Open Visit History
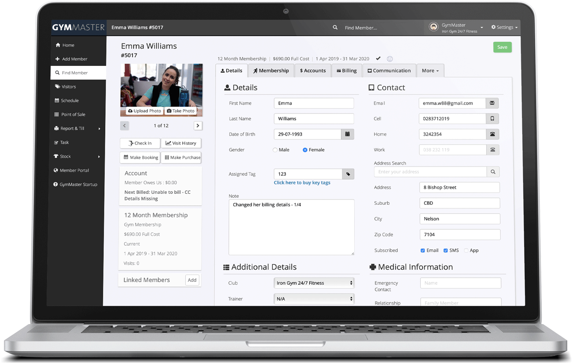The width and height of the screenshot is (572, 363). pyautogui.click(x=181, y=143)
